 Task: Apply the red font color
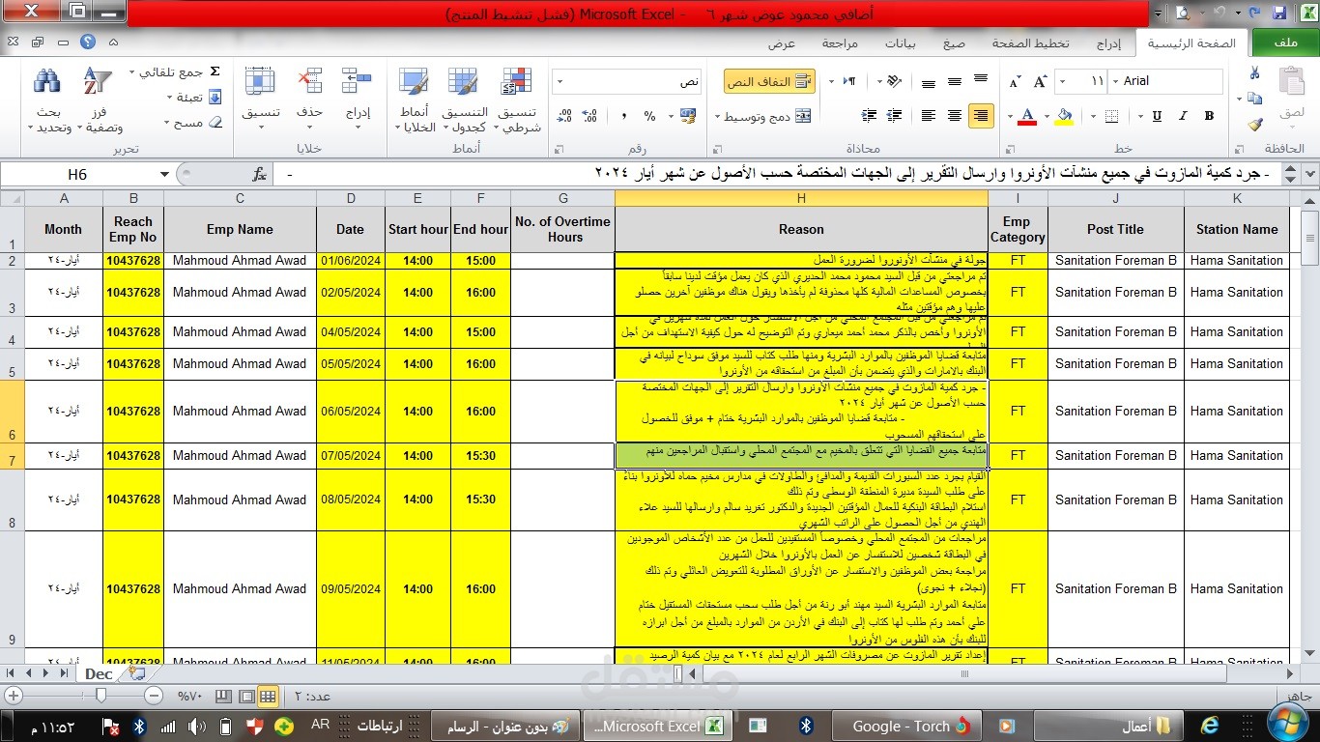pyautogui.click(x=1027, y=116)
